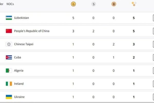Open the Ukraine country link
154x103 pixels.
click(19, 97)
